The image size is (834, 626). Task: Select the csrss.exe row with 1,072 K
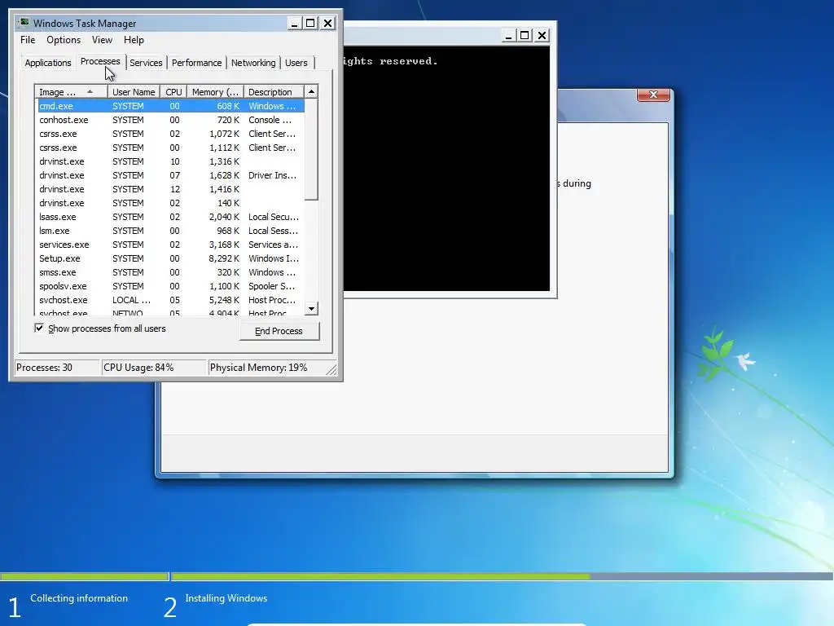tap(171, 134)
